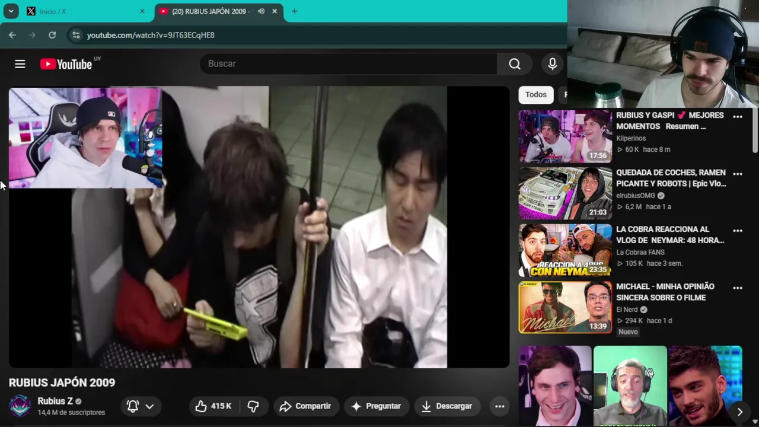Screen dimensions: 759x427
Task: Click the main video player
Action: [x=259, y=227]
